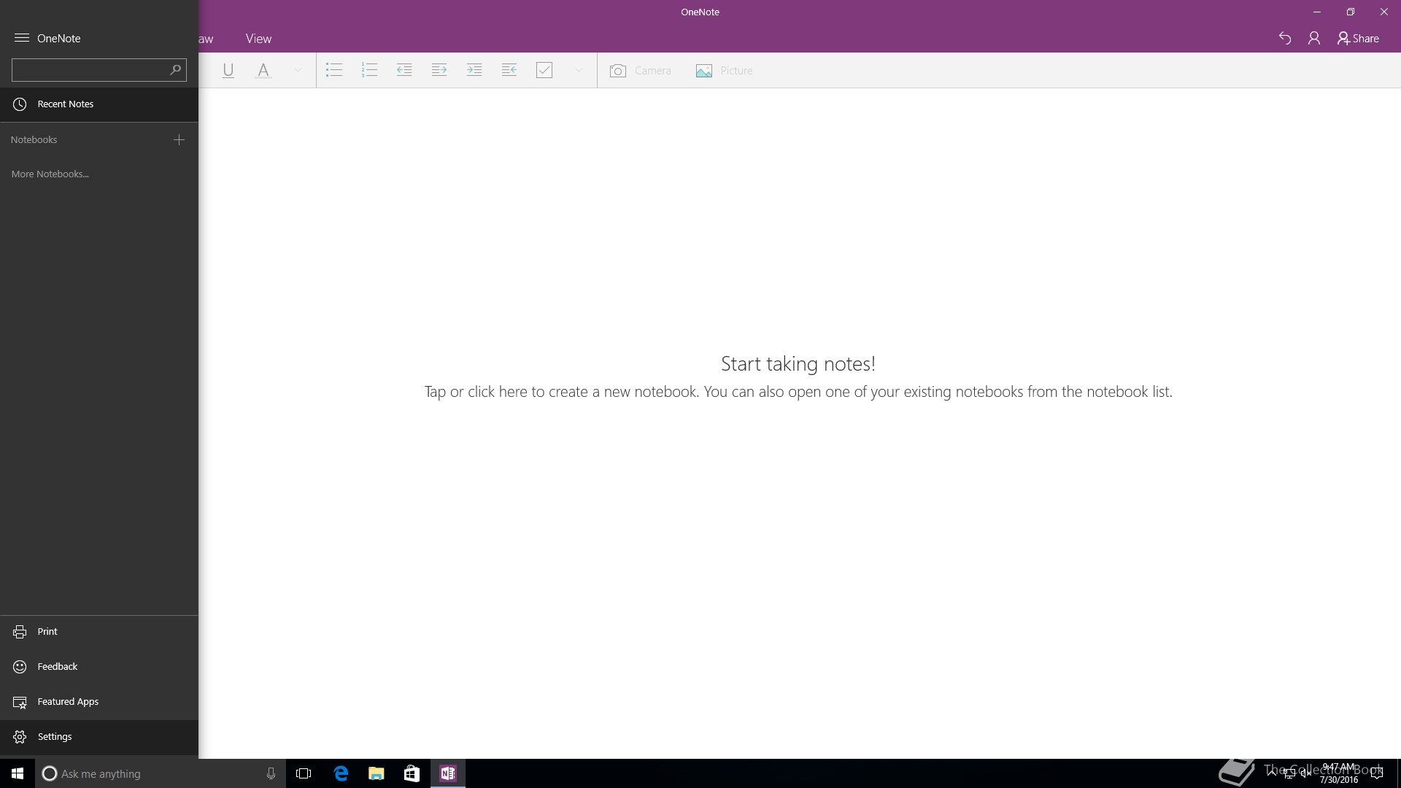Screen dimensions: 1401x788
Task: Expand the font formatting dropdown arrow
Action: point(298,71)
